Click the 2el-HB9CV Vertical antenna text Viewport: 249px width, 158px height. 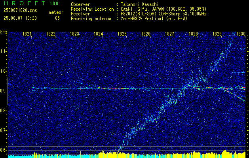pos(154,19)
